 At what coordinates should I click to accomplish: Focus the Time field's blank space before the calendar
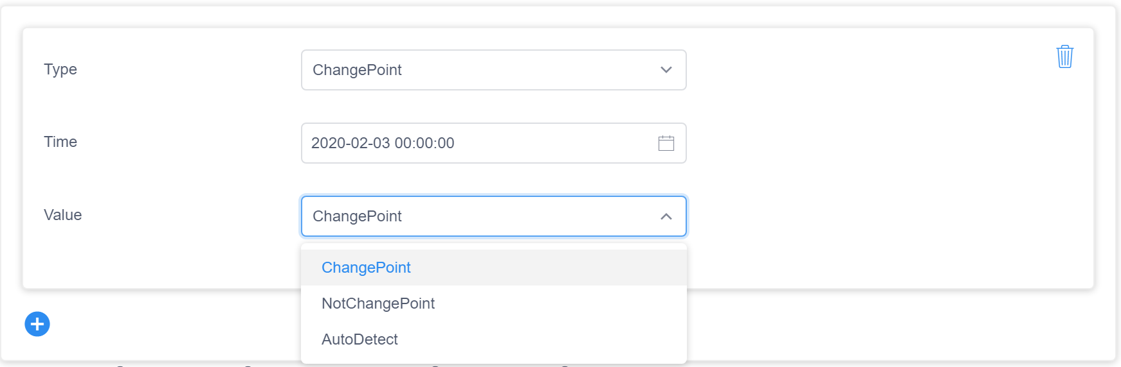[553, 143]
